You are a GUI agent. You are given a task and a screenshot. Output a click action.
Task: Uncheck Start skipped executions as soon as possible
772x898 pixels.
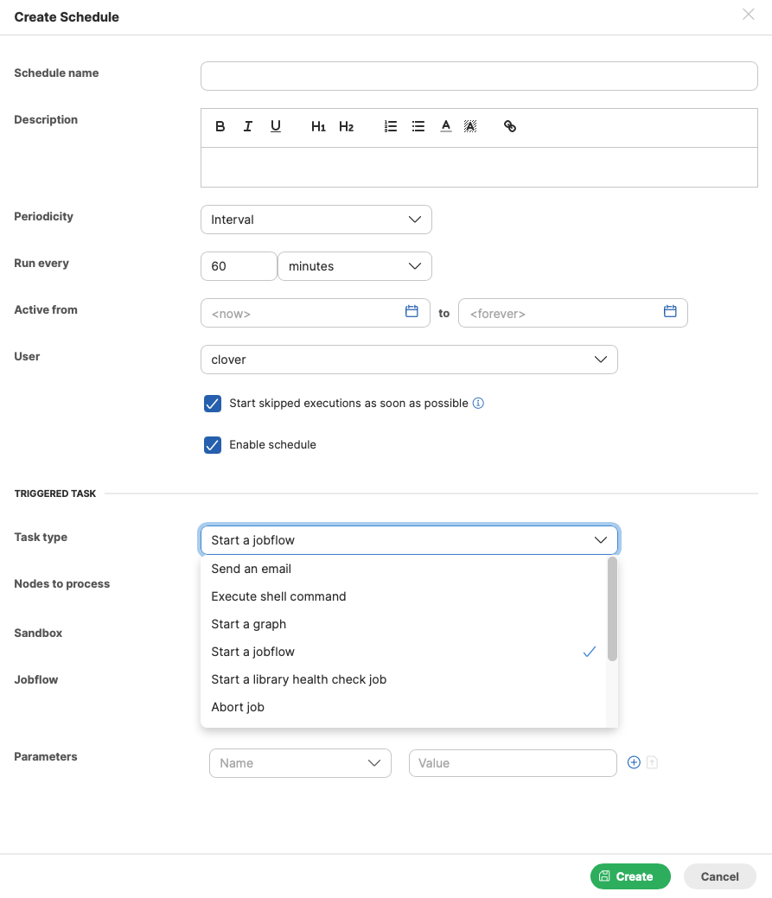(x=212, y=403)
